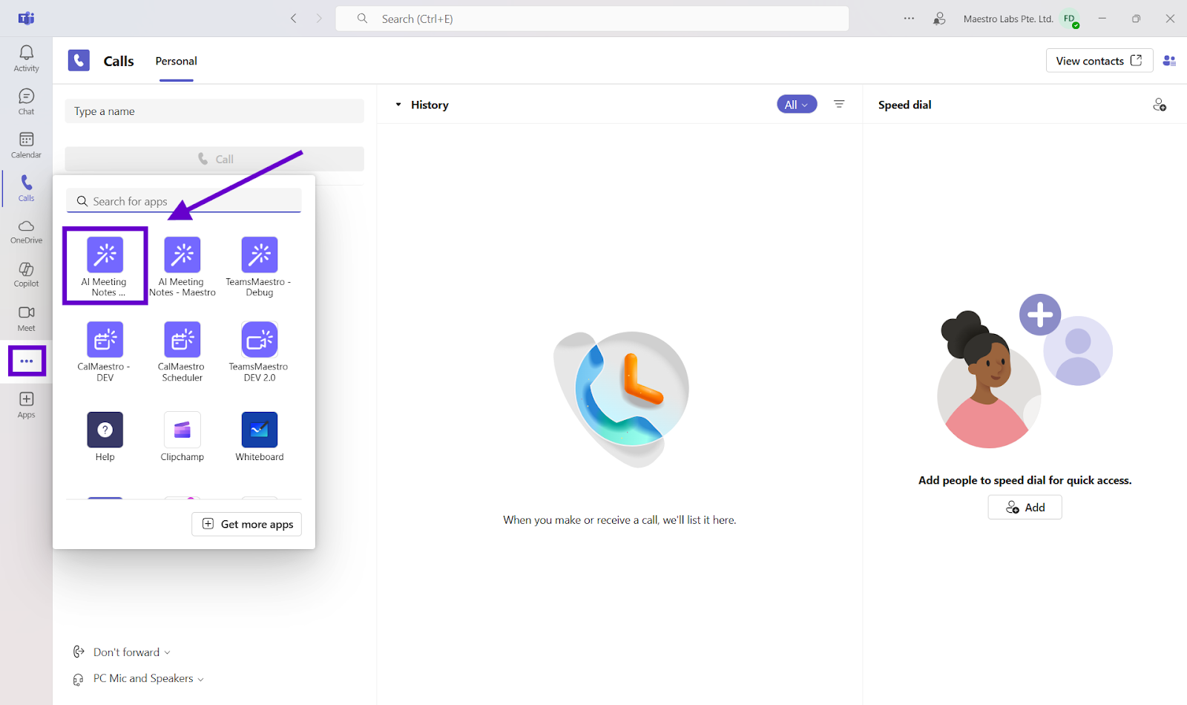Open Chat from the left sidebar
This screenshot has height=705, width=1187.
(26, 102)
